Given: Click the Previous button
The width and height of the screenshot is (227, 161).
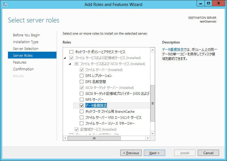Looking at the screenshot, I should 131,153.
